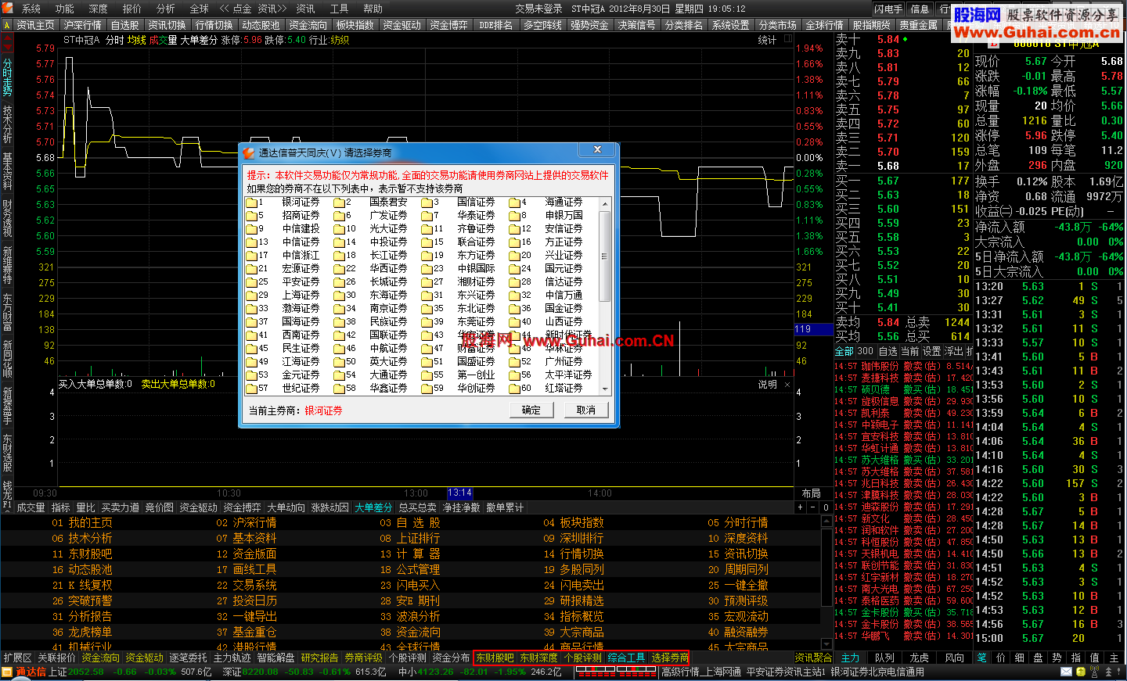Switch to the 沪深行情 tab
This screenshot has height=681, width=1127.
coord(82,25)
